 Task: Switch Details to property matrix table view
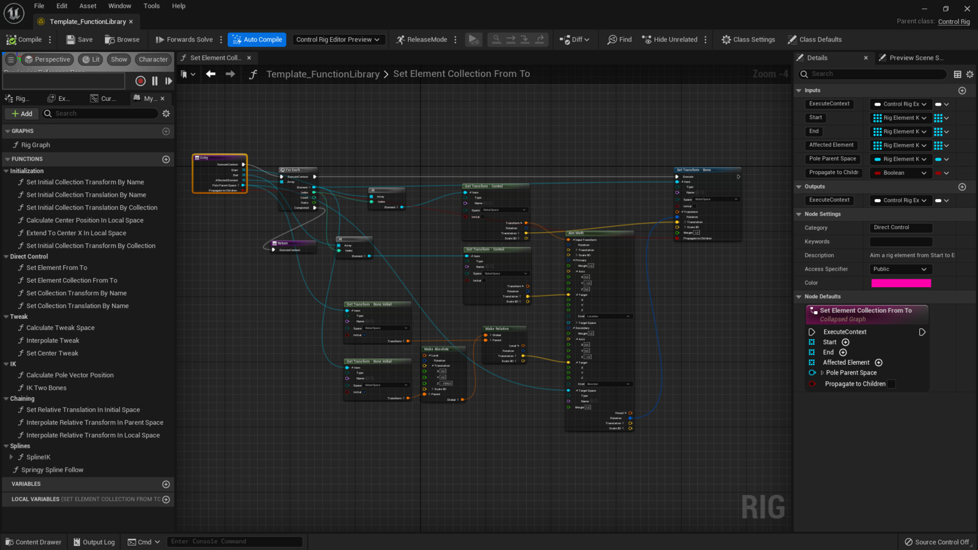[958, 75]
